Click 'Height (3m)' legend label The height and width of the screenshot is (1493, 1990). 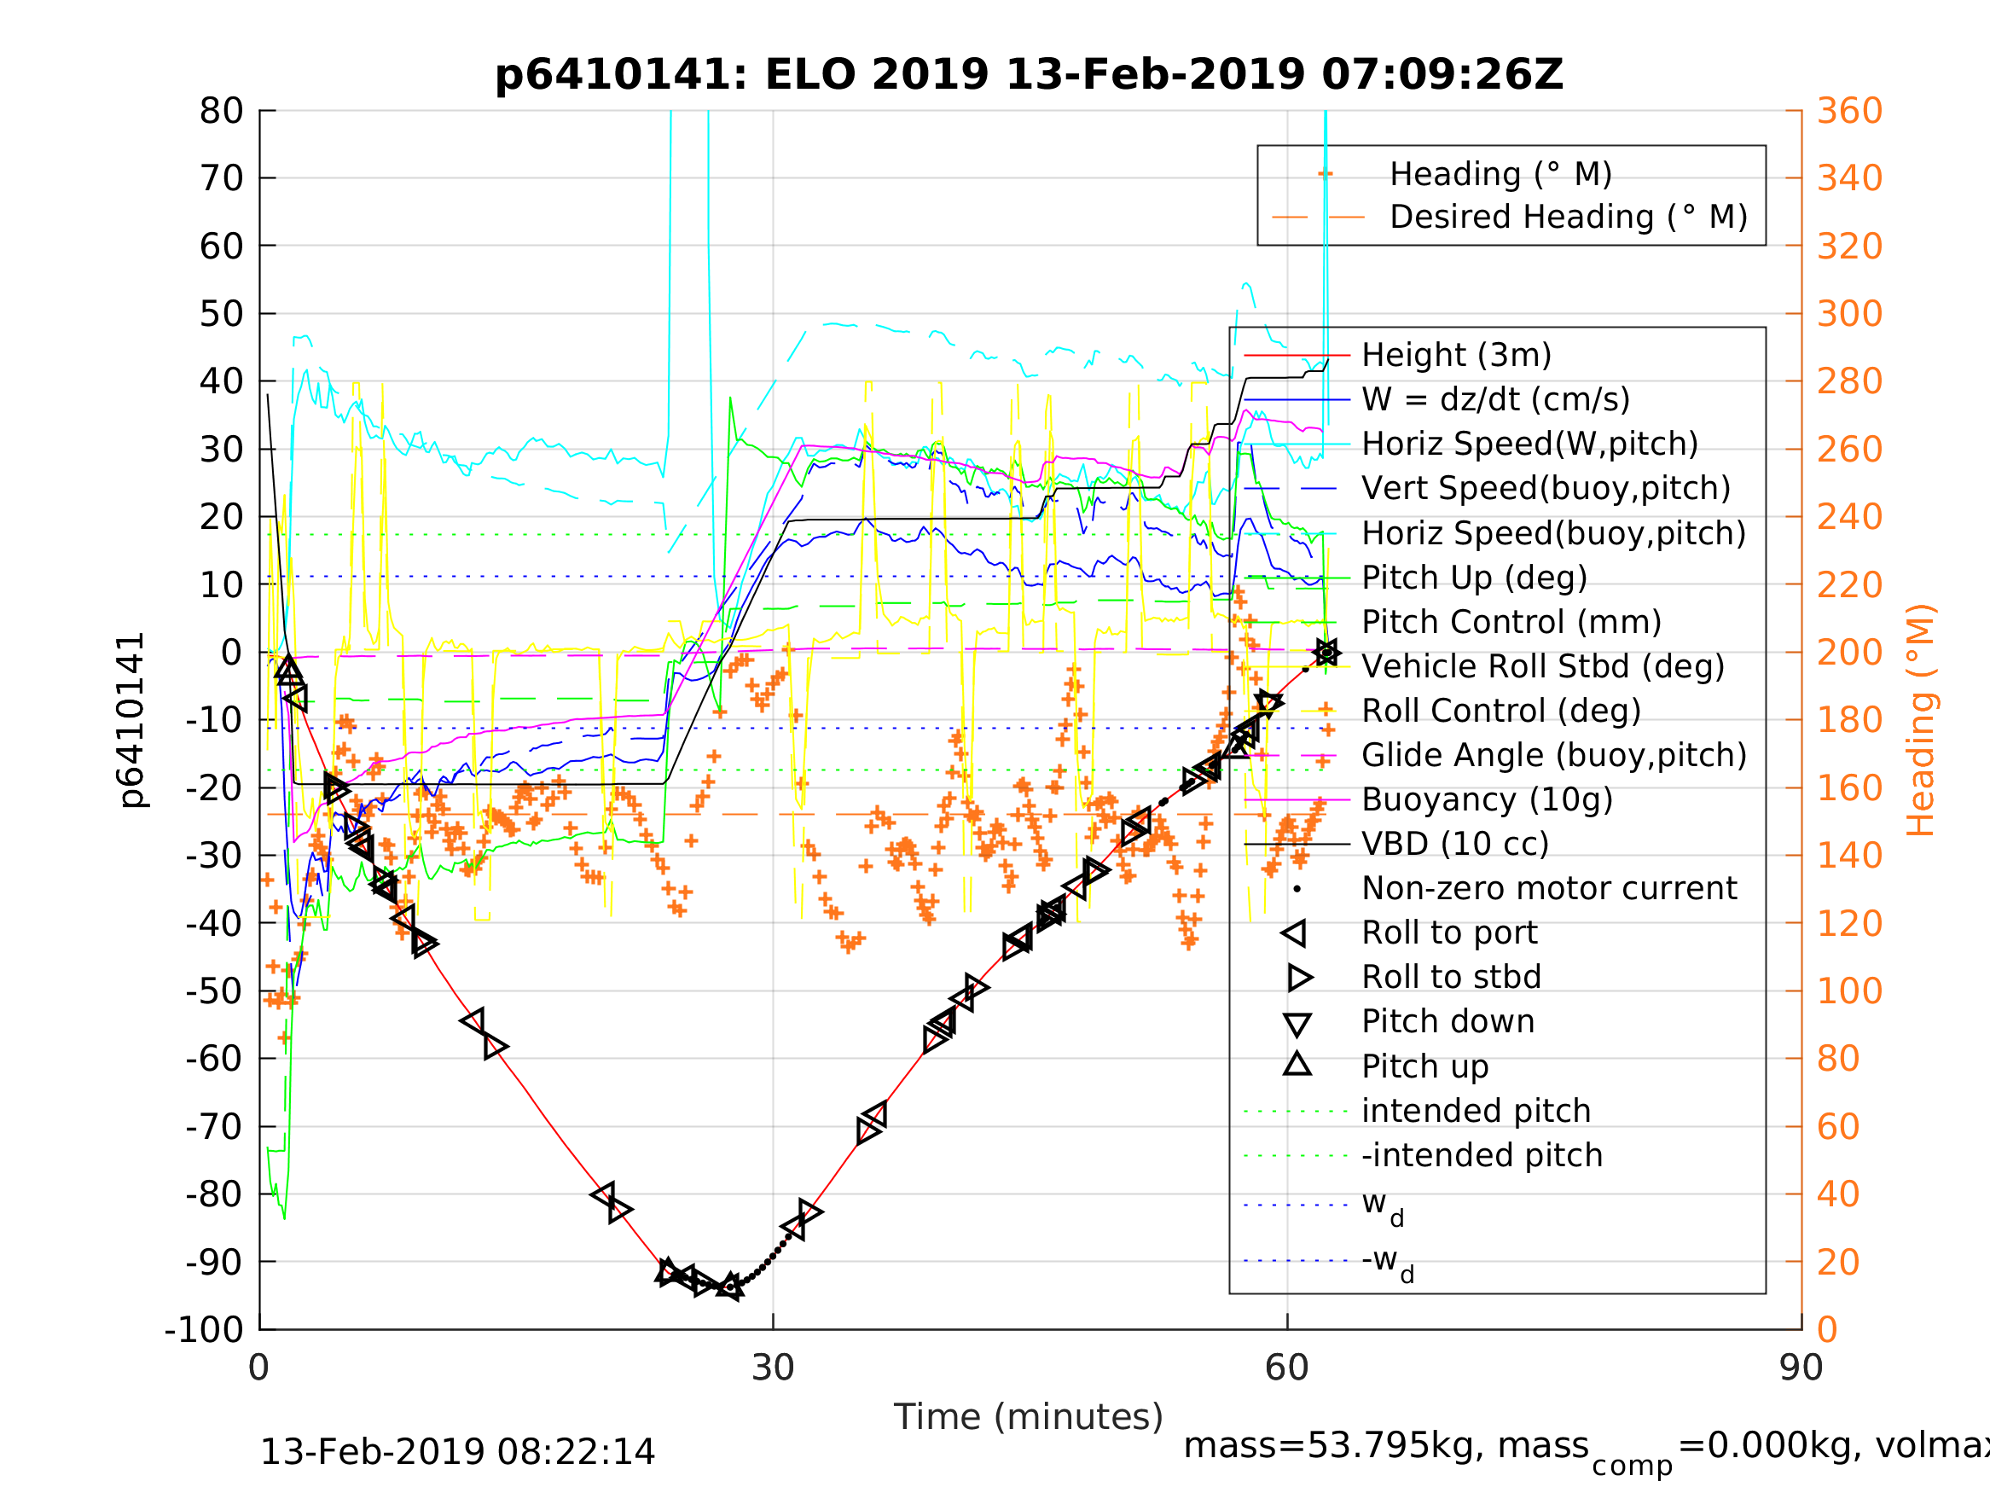pos(1457,356)
